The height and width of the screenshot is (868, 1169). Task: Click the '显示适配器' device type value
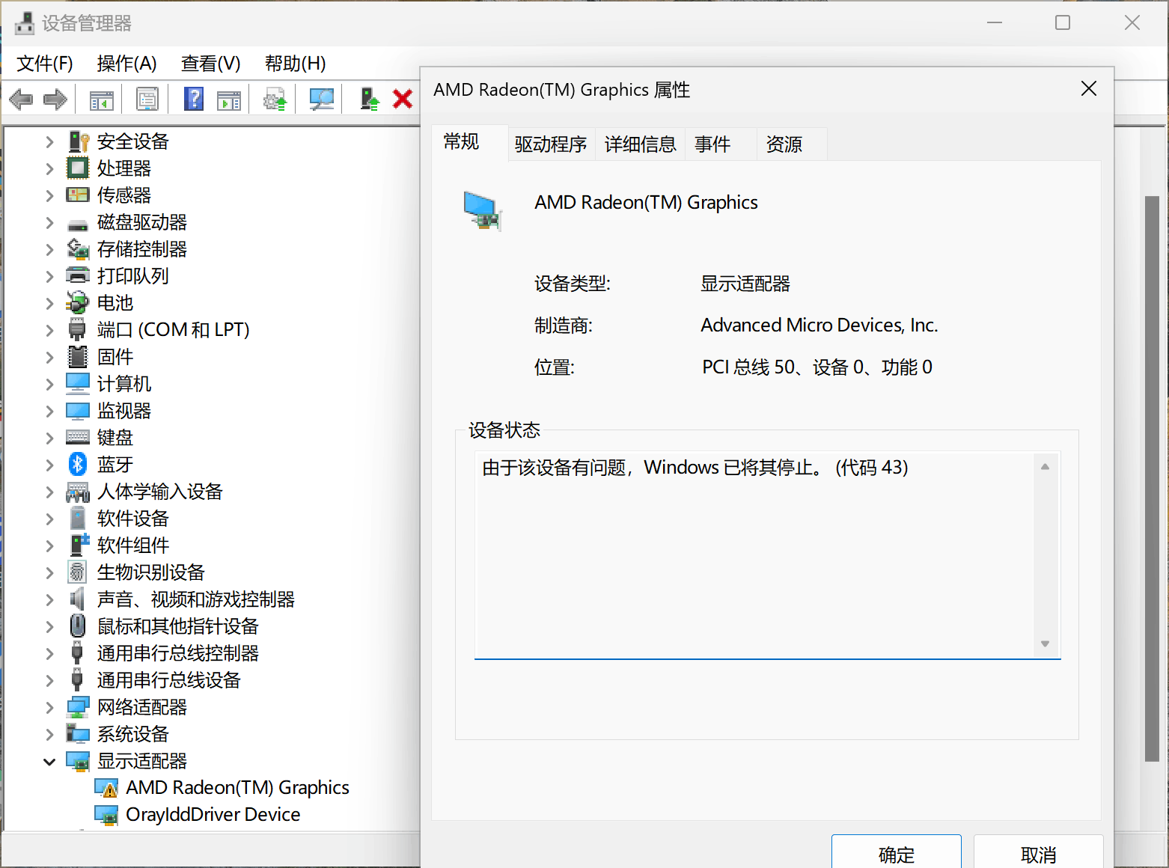(745, 284)
